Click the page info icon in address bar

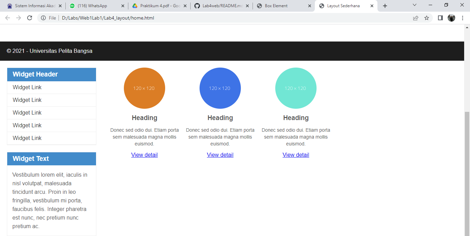click(43, 17)
